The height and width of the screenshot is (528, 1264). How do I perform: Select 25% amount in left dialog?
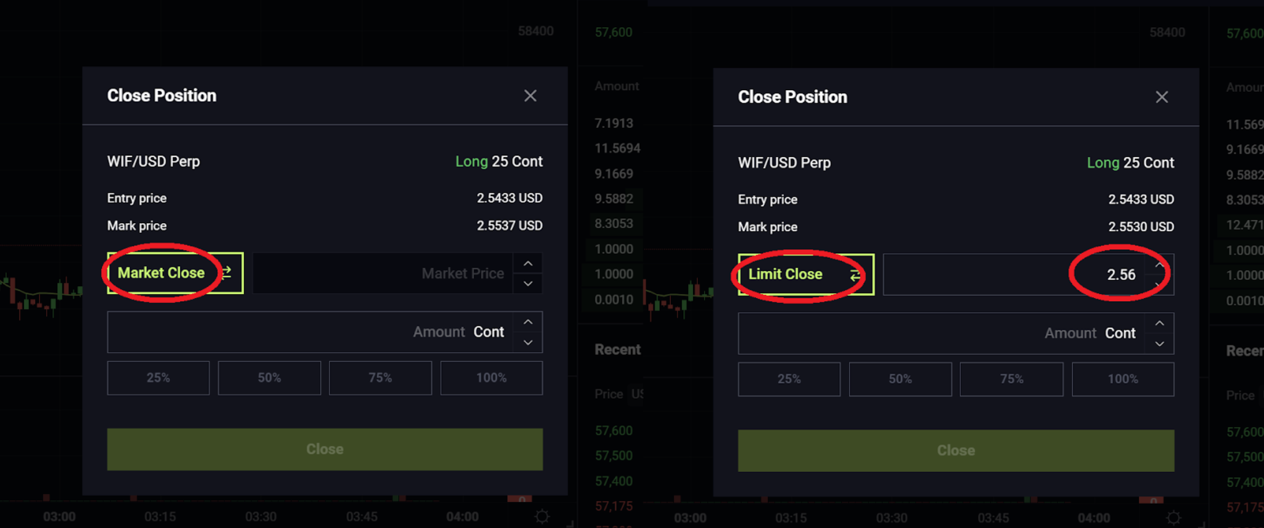click(158, 378)
